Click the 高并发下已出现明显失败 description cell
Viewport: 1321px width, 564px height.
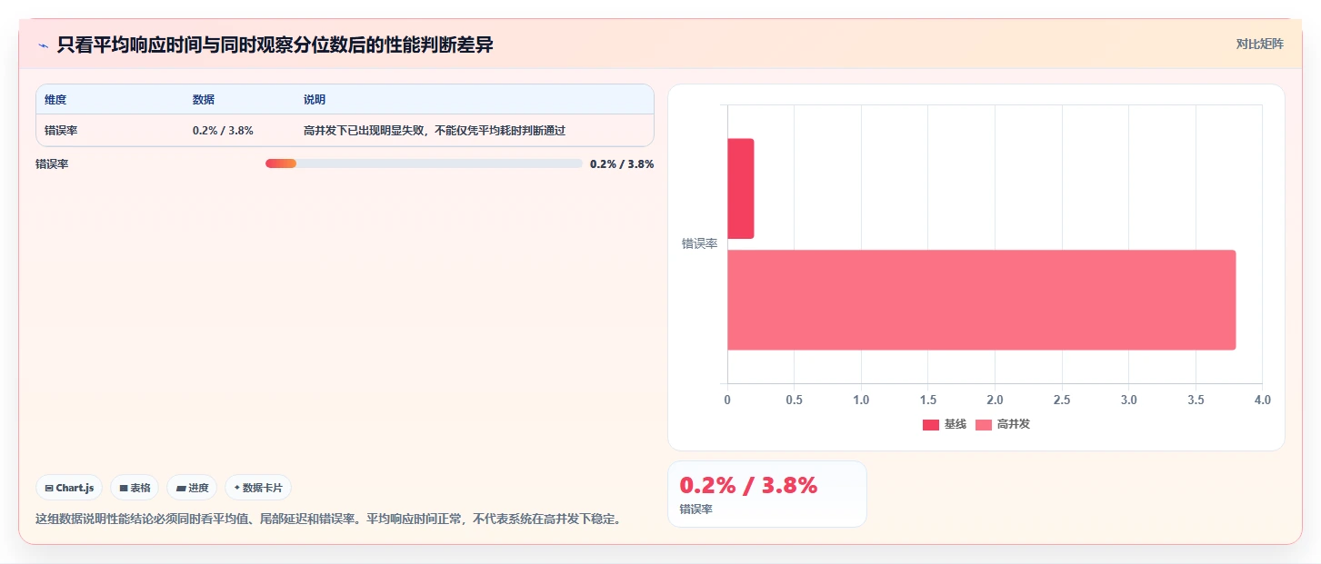[435, 130]
